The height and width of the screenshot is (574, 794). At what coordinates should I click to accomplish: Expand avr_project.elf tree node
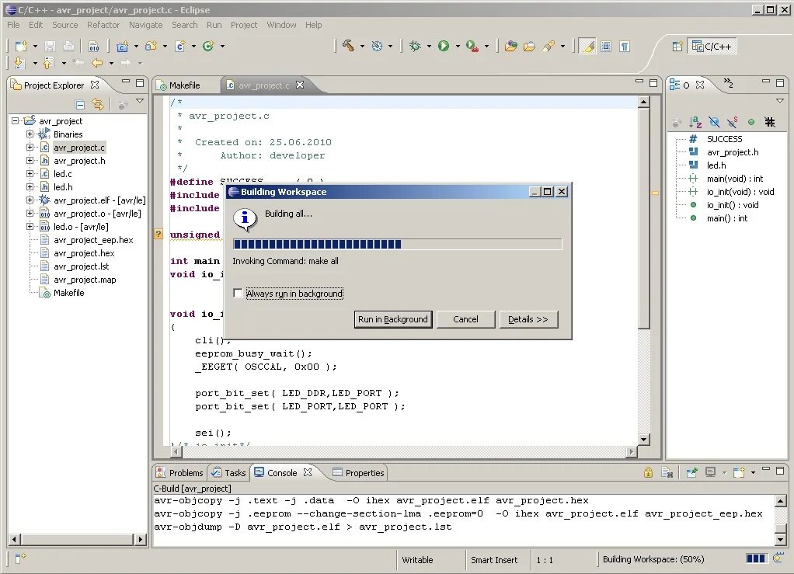pyautogui.click(x=30, y=200)
